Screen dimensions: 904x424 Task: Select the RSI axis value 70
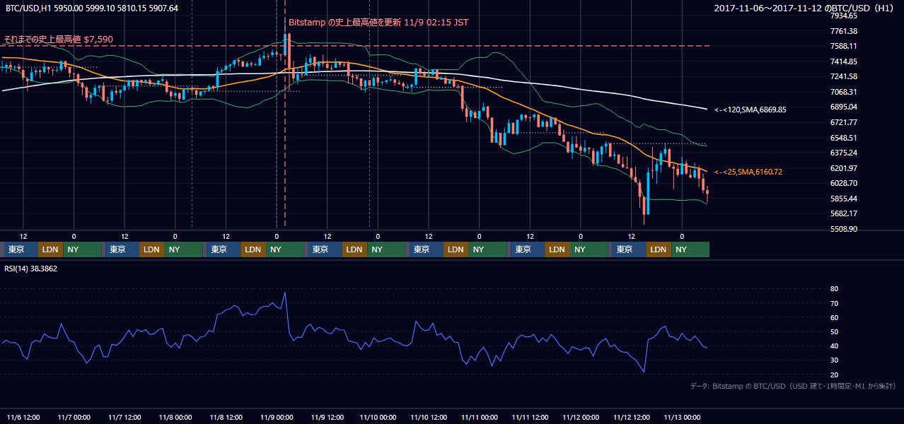834,303
